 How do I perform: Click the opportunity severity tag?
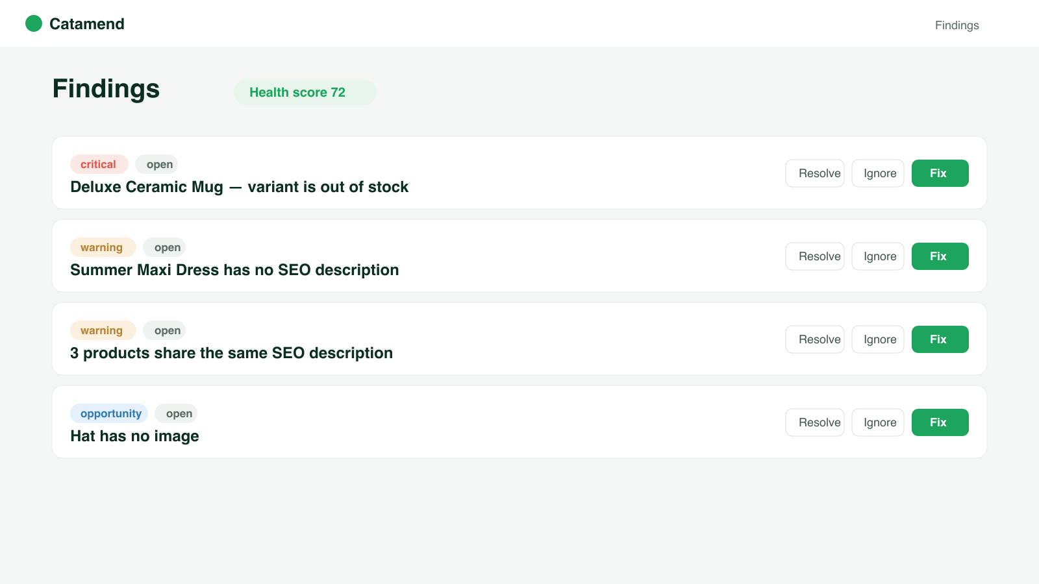(x=109, y=413)
